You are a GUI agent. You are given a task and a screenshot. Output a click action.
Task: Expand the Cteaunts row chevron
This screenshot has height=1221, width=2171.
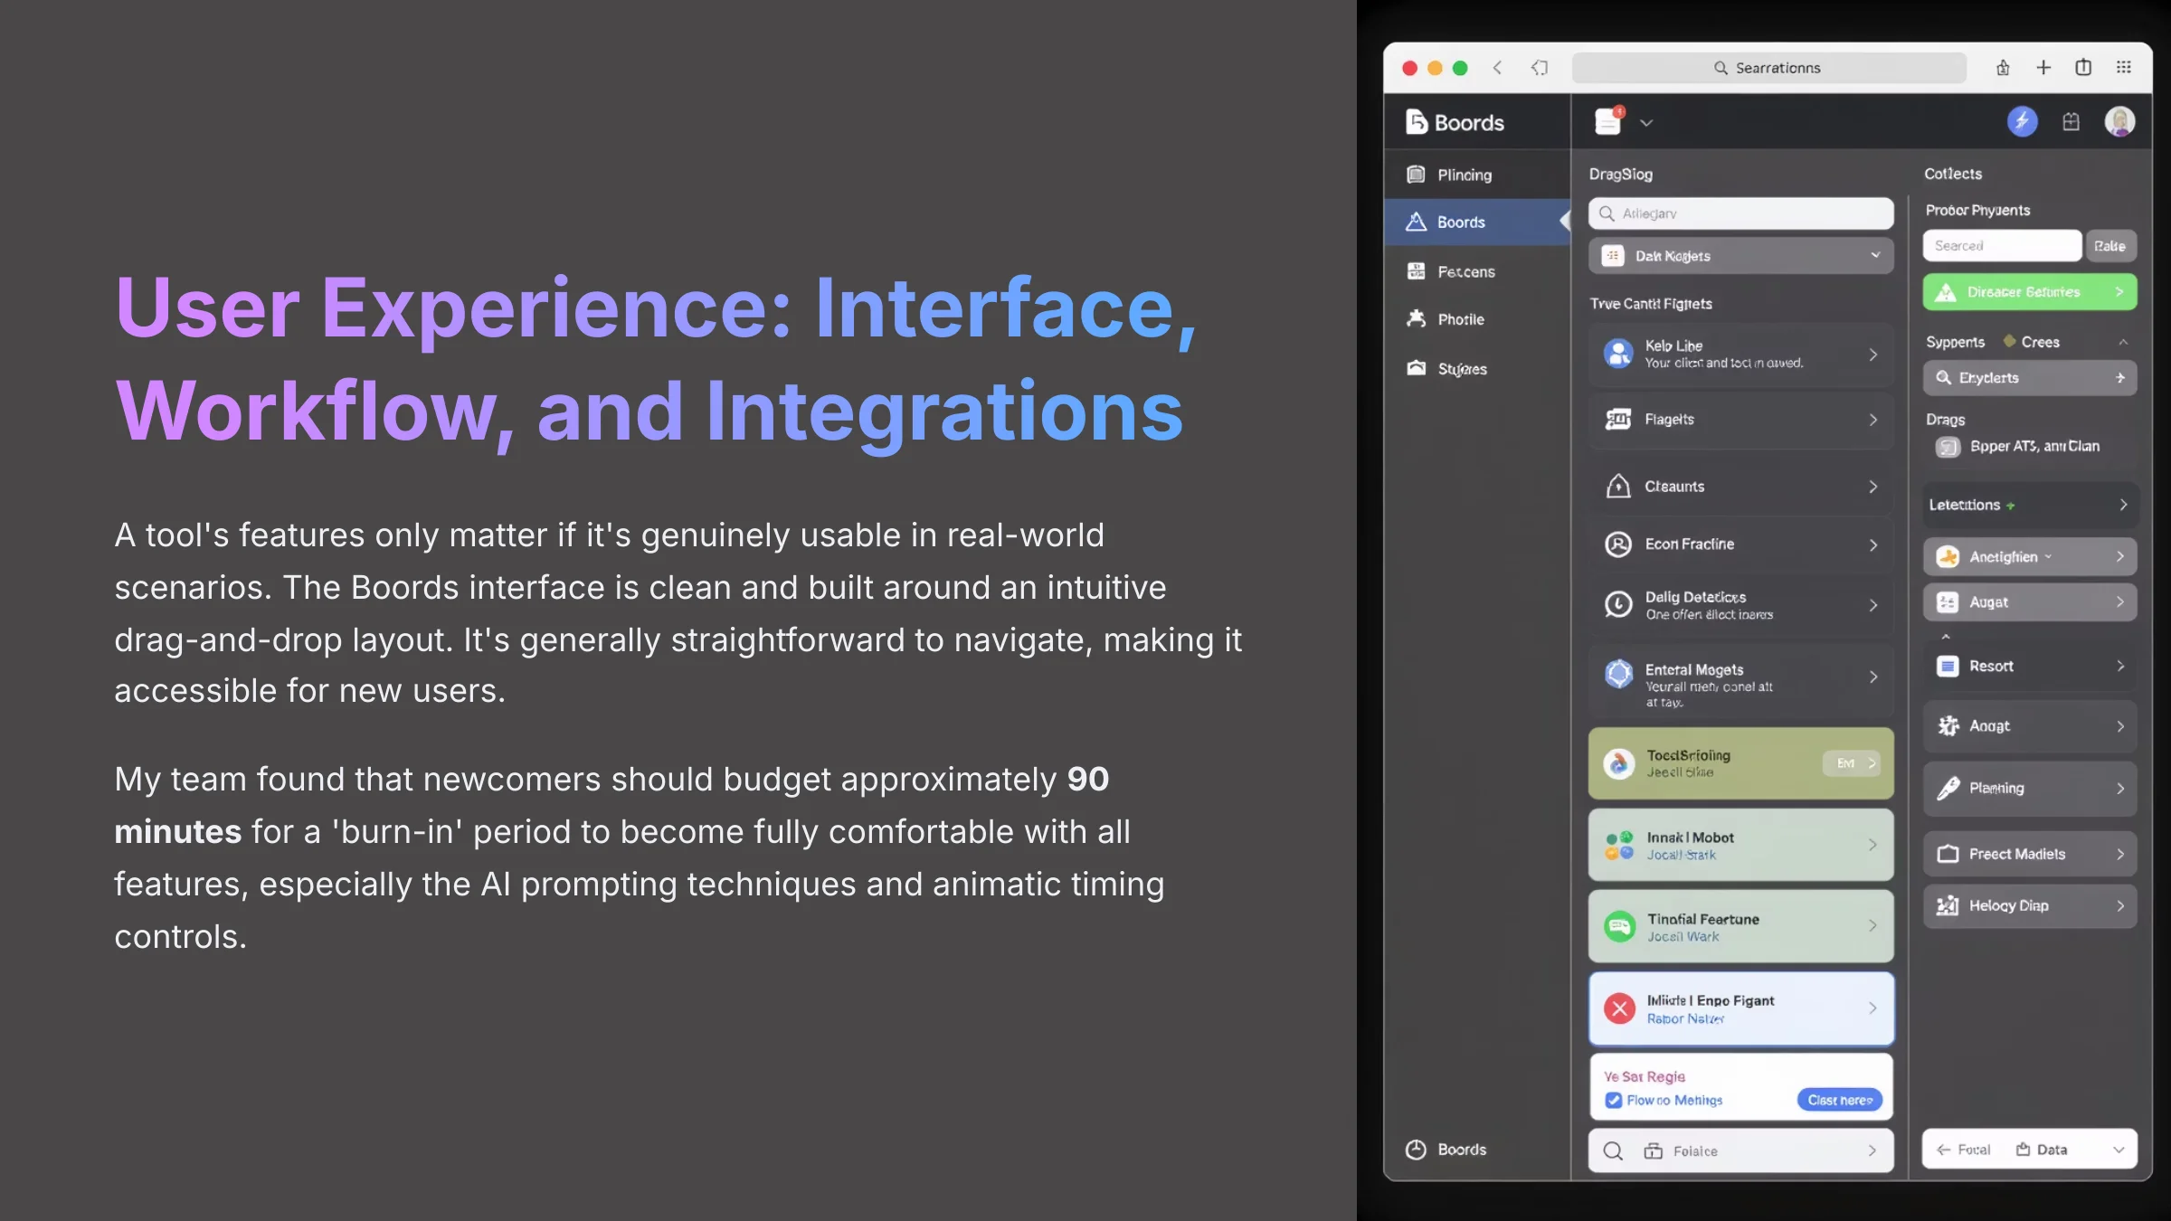pos(1872,487)
